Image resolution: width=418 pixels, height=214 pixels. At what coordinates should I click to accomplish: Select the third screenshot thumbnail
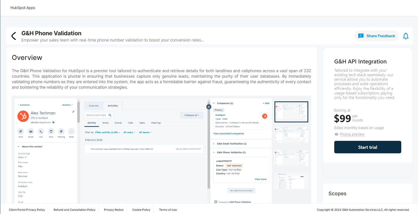pyautogui.click(x=291, y=158)
